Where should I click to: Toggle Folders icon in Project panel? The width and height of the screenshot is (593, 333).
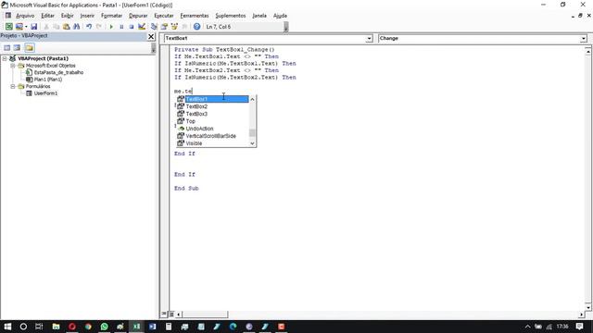pos(30,47)
